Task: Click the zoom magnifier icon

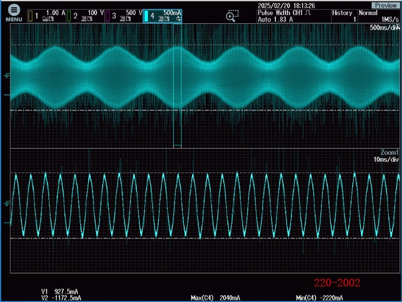Action: (x=232, y=16)
